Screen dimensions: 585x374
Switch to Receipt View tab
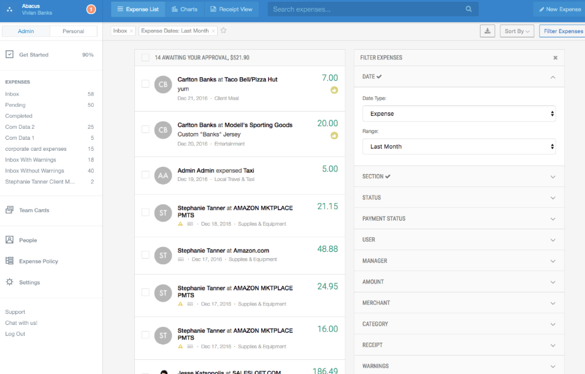click(x=231, y=9)
